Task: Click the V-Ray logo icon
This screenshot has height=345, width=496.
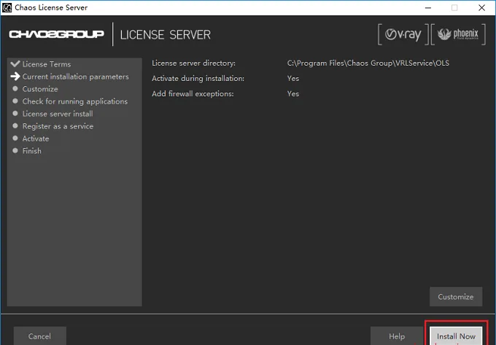Action: (403, 34)
